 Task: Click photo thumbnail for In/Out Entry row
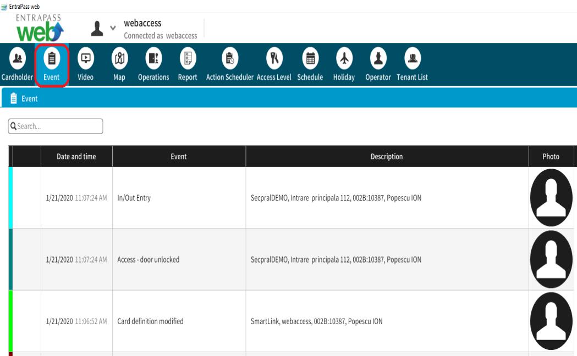(x=551, y=198)
